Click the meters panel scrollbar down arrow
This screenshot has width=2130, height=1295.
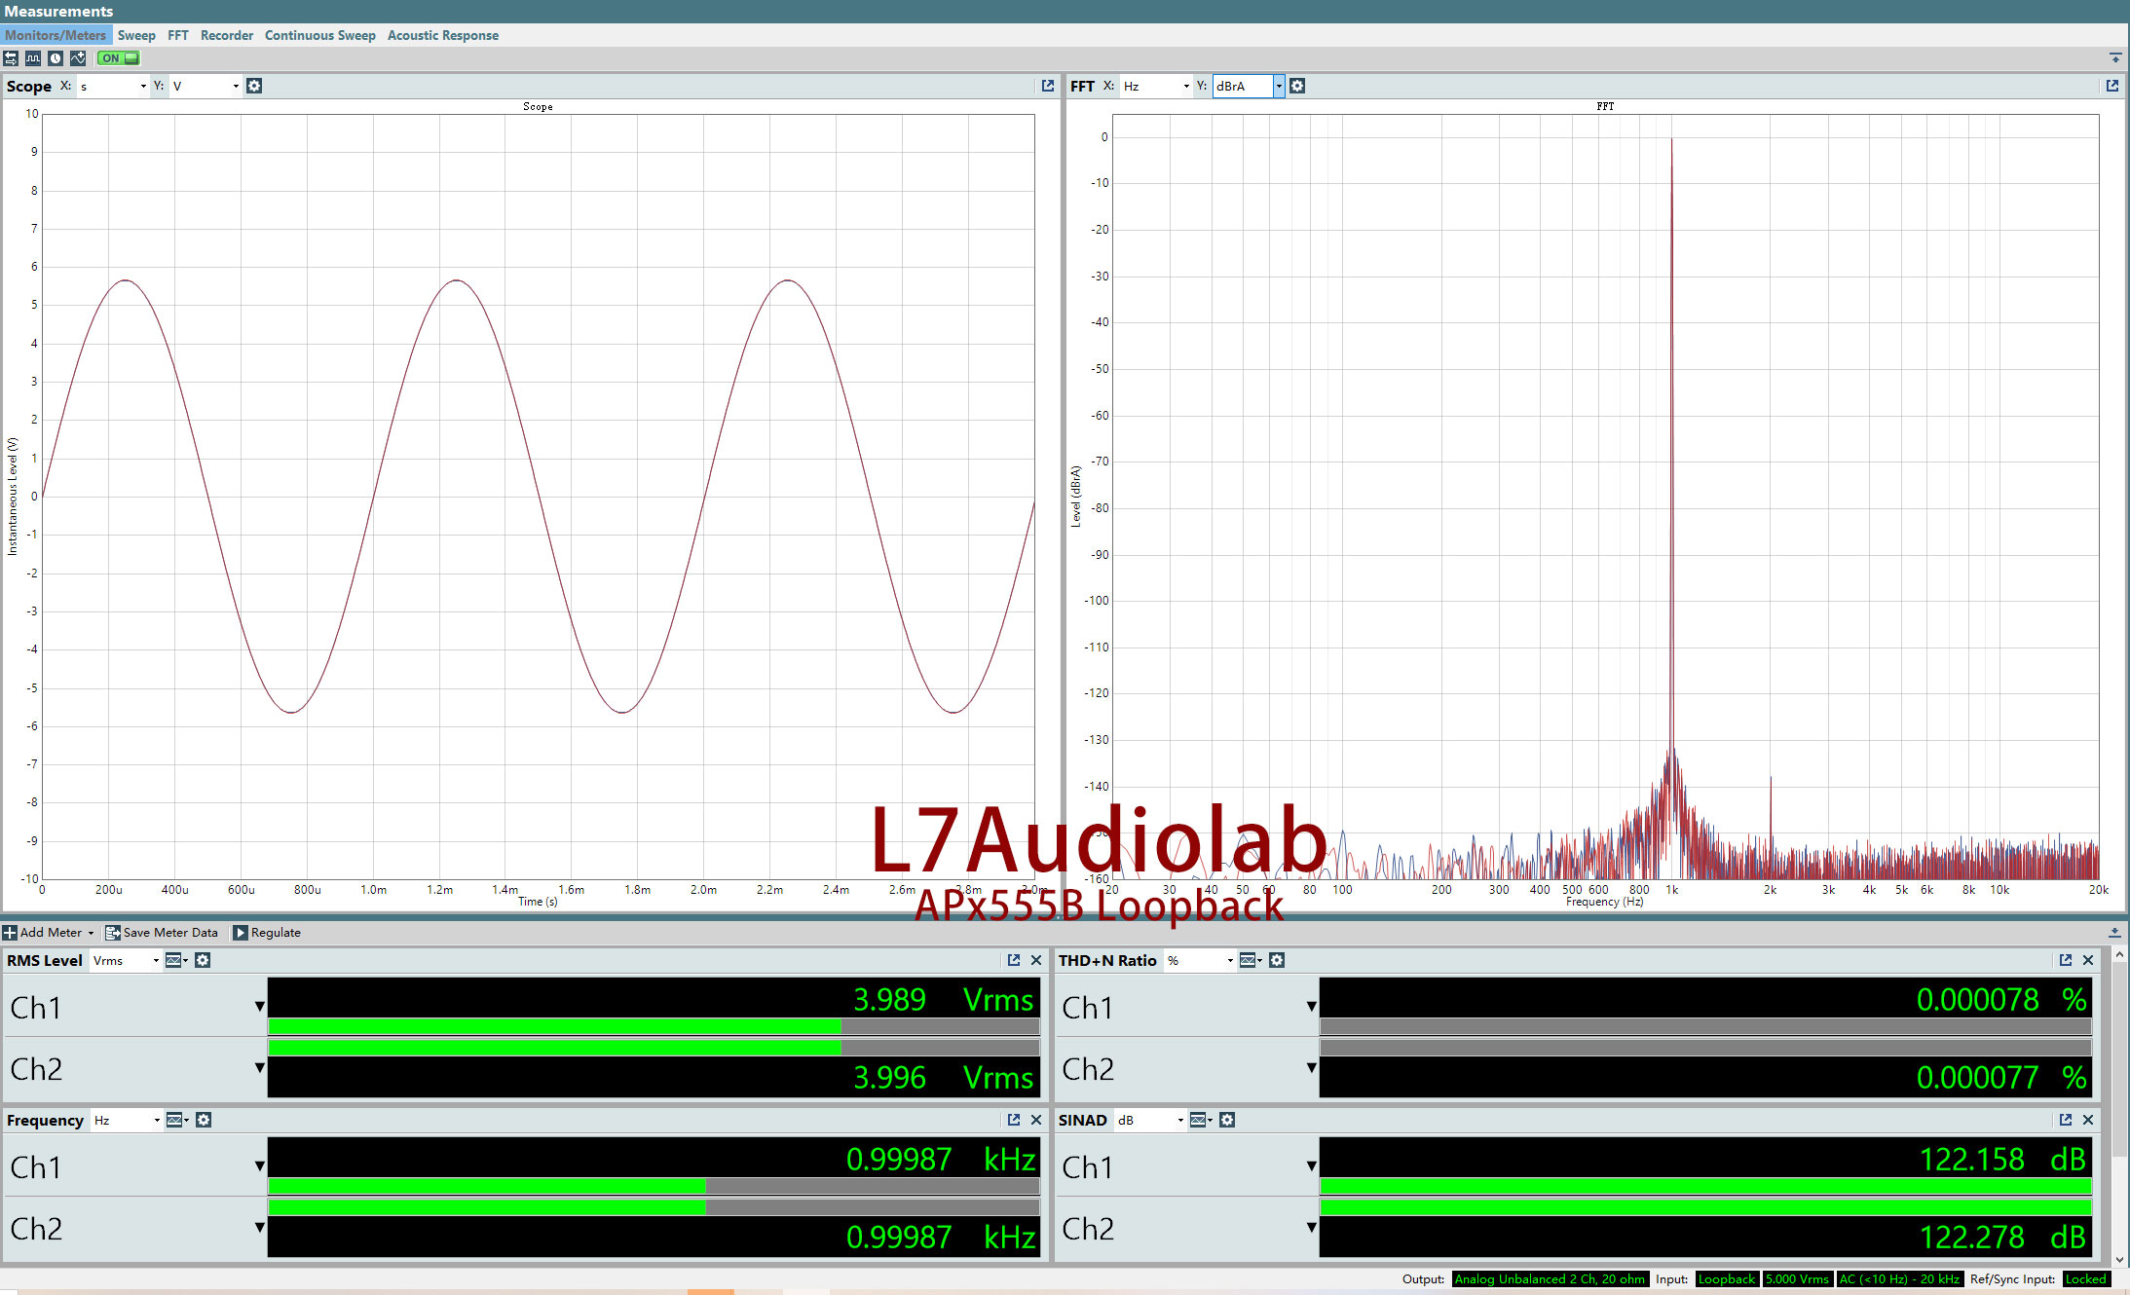(x=2119, y=1260)
